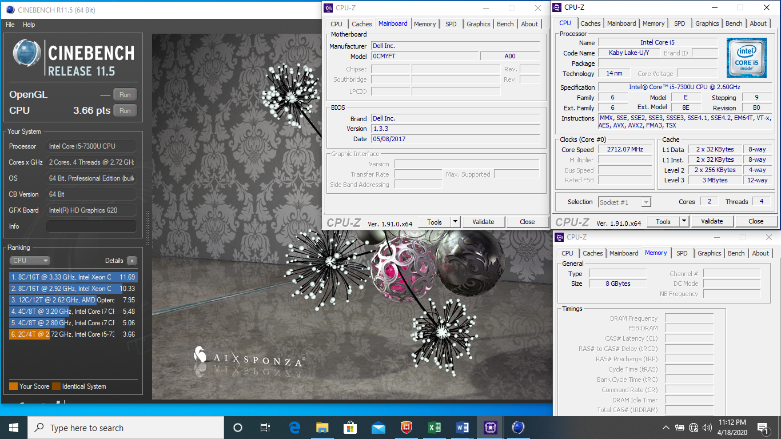Select ranking row 4C/8T @ 2.80 GHz
The width and height of the screenshot is (781, 439).
pyautogui.click(x=73, y=323)
